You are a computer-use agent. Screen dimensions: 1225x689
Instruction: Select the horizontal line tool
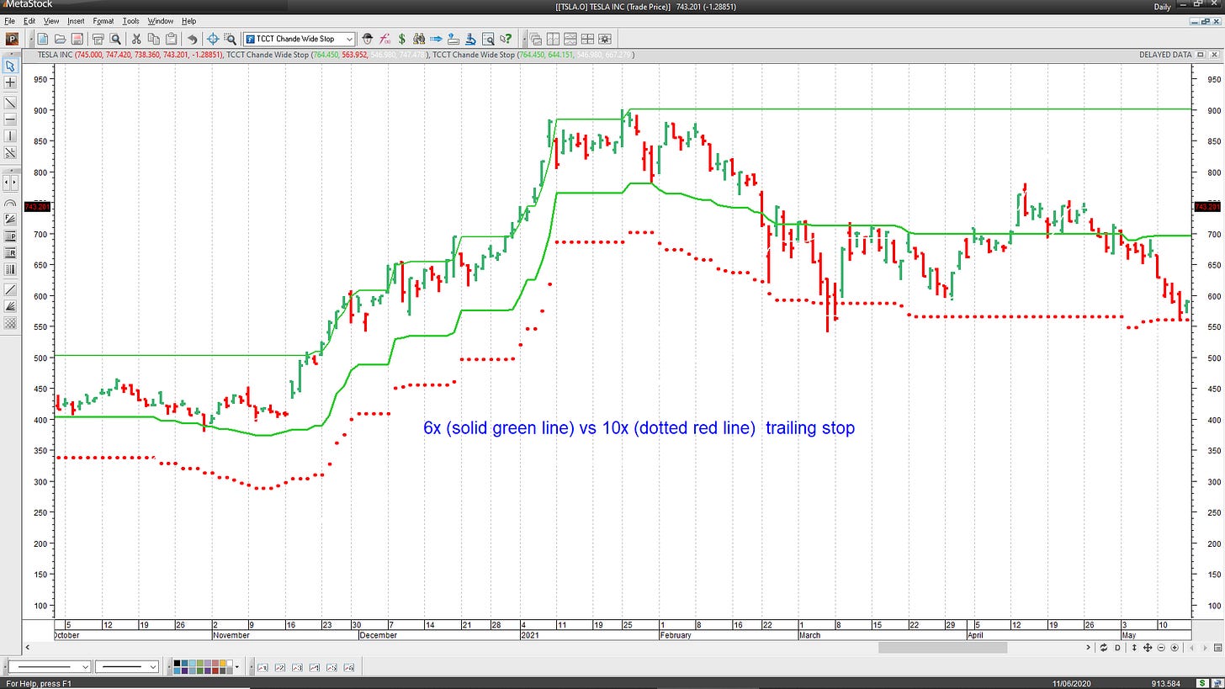tap(11, 119)
